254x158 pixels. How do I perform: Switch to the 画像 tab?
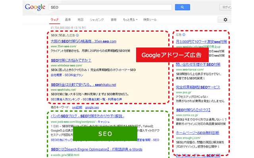[68, 20]
